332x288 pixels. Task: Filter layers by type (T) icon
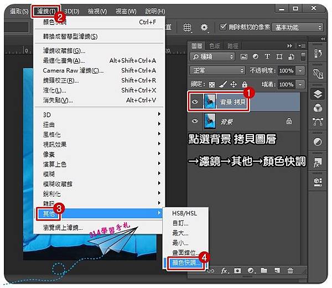[267, 56]
